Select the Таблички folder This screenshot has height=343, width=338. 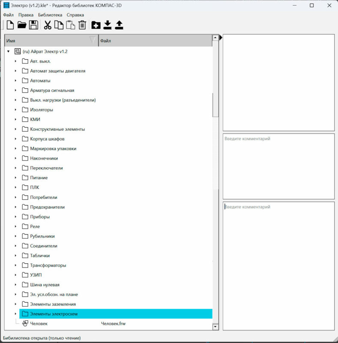[x=40, y=256]
